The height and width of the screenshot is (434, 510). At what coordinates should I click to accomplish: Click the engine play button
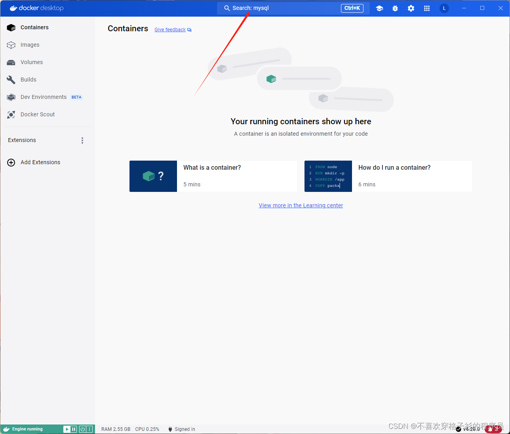pyautogui.click(x=67, y=429)
